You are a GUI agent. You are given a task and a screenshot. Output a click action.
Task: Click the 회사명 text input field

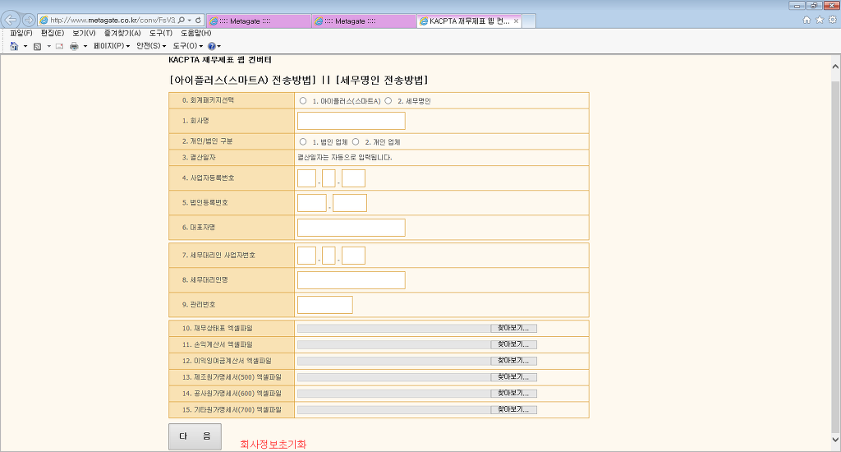click(x=351, y=121)
